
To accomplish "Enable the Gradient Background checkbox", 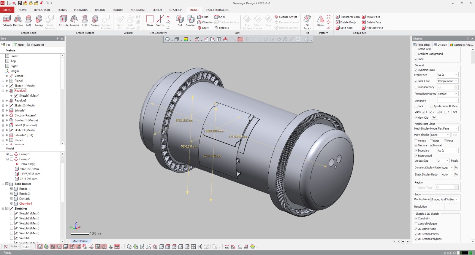I will click(x=416, y=54).
